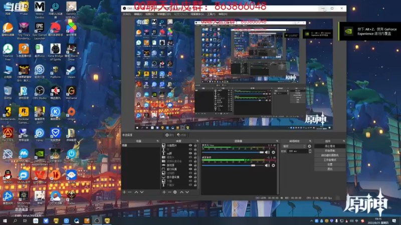Toggle the lock on 显示器采集 source

pyautogui.click(x=195, y=177)
